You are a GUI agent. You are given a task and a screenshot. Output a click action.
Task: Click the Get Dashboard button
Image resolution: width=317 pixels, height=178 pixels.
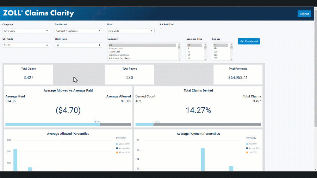coord(249,42)
